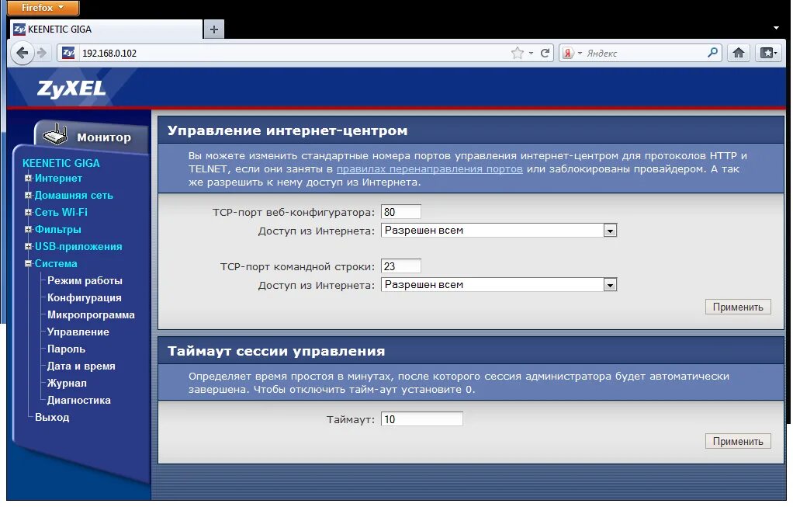793x507 pixels.
Task: Open the USB-приложения section link
Action: 78,246
